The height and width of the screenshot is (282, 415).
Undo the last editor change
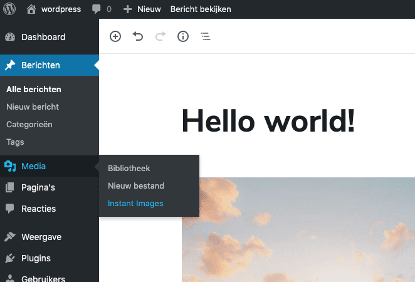138,36
